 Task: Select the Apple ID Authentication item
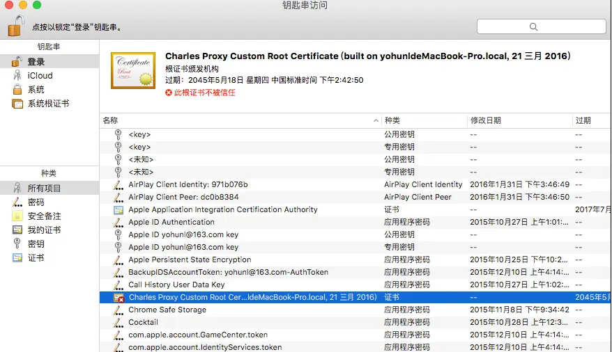coord(355,222)
